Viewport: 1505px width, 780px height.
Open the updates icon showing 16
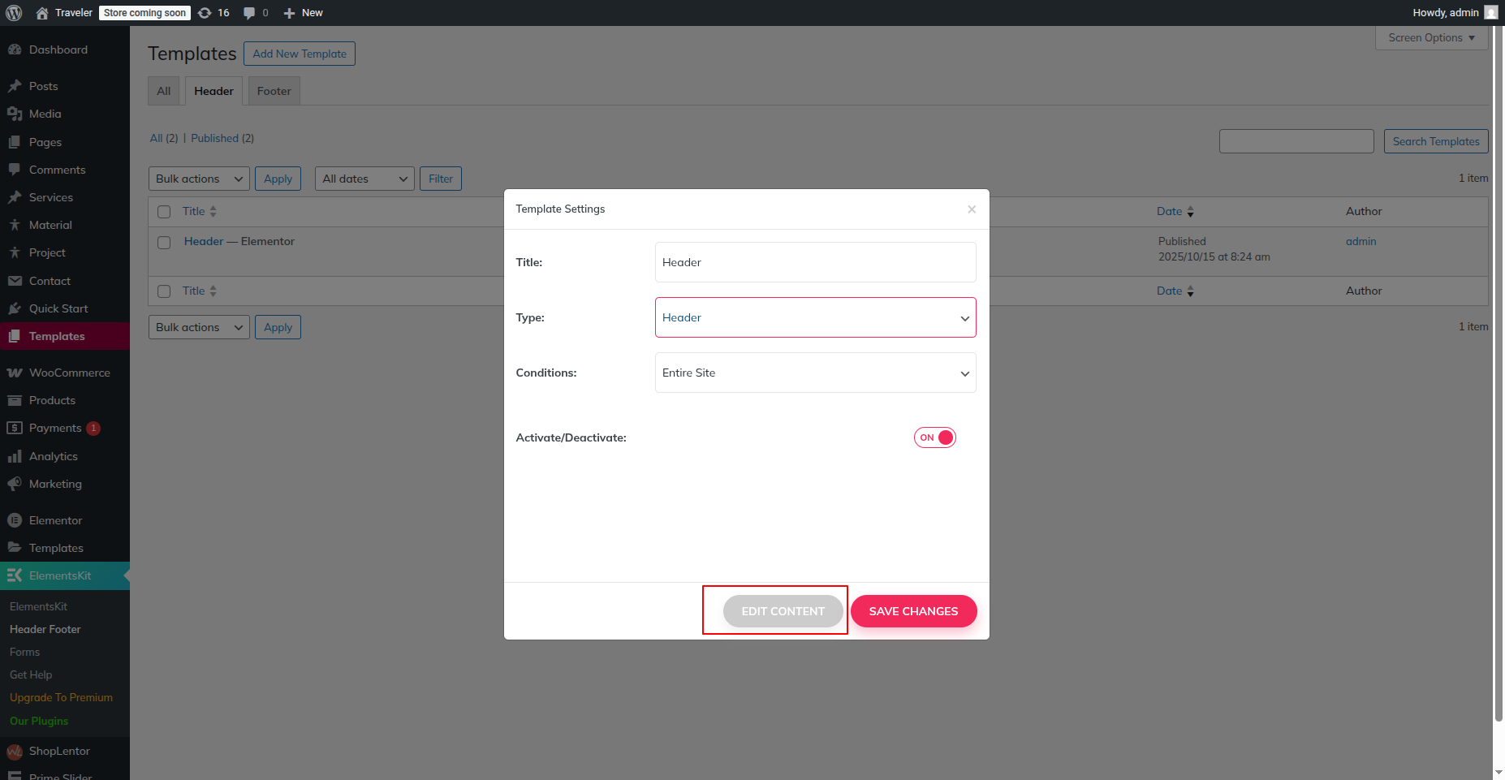pos(205,13)
